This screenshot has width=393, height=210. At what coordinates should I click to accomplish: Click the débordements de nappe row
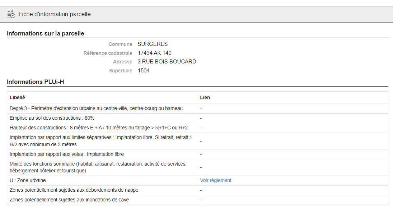click(74, 190)
